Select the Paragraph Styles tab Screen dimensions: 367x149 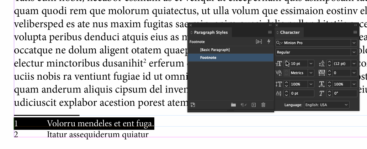(211, 32)
